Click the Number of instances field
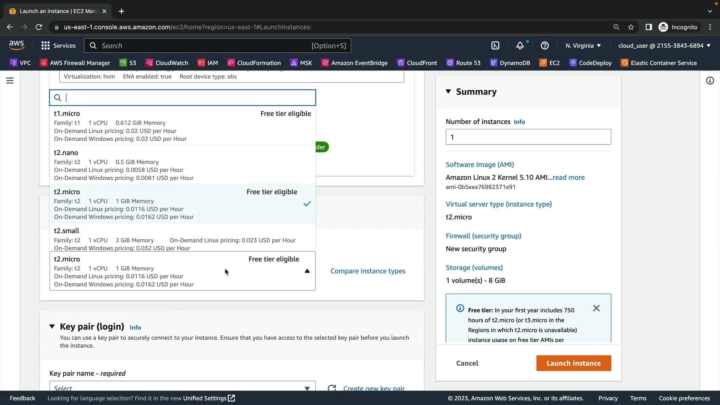 (528, 137)
